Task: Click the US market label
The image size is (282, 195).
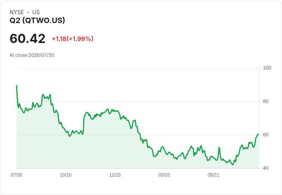Action: (36, 12)
